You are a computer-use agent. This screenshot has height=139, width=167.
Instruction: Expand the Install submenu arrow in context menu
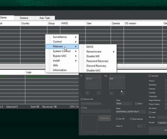tap(76, 61)
